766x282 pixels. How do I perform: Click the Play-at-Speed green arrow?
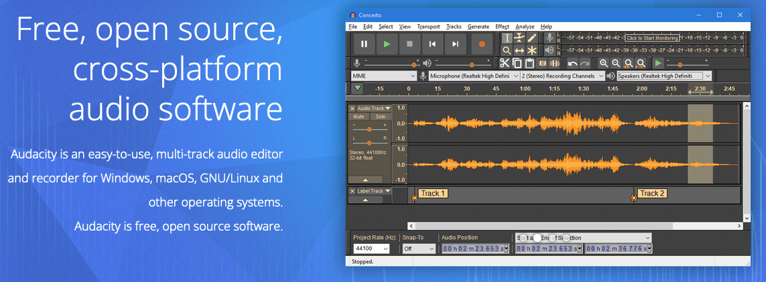[x=659, y=63]
